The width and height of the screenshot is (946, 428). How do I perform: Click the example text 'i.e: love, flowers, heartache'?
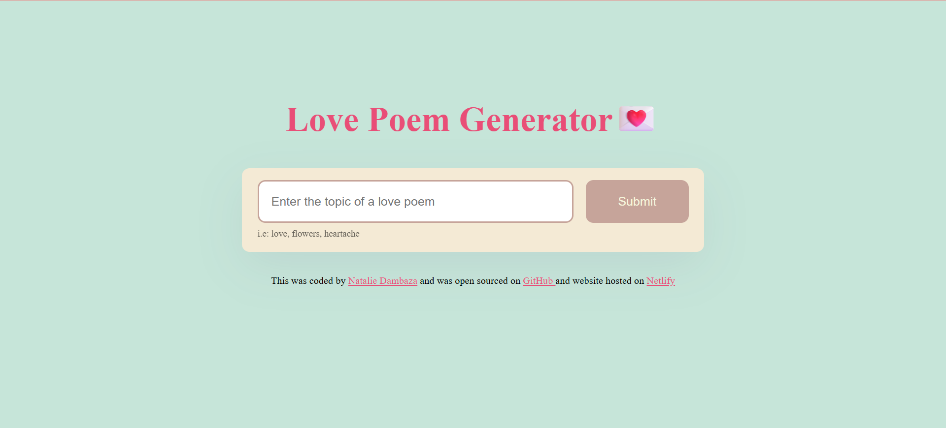point(308,234)
